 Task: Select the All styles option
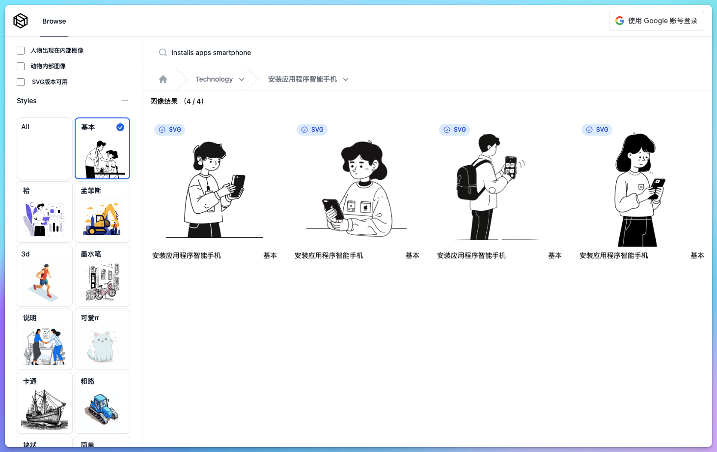(x=44, y=147)
